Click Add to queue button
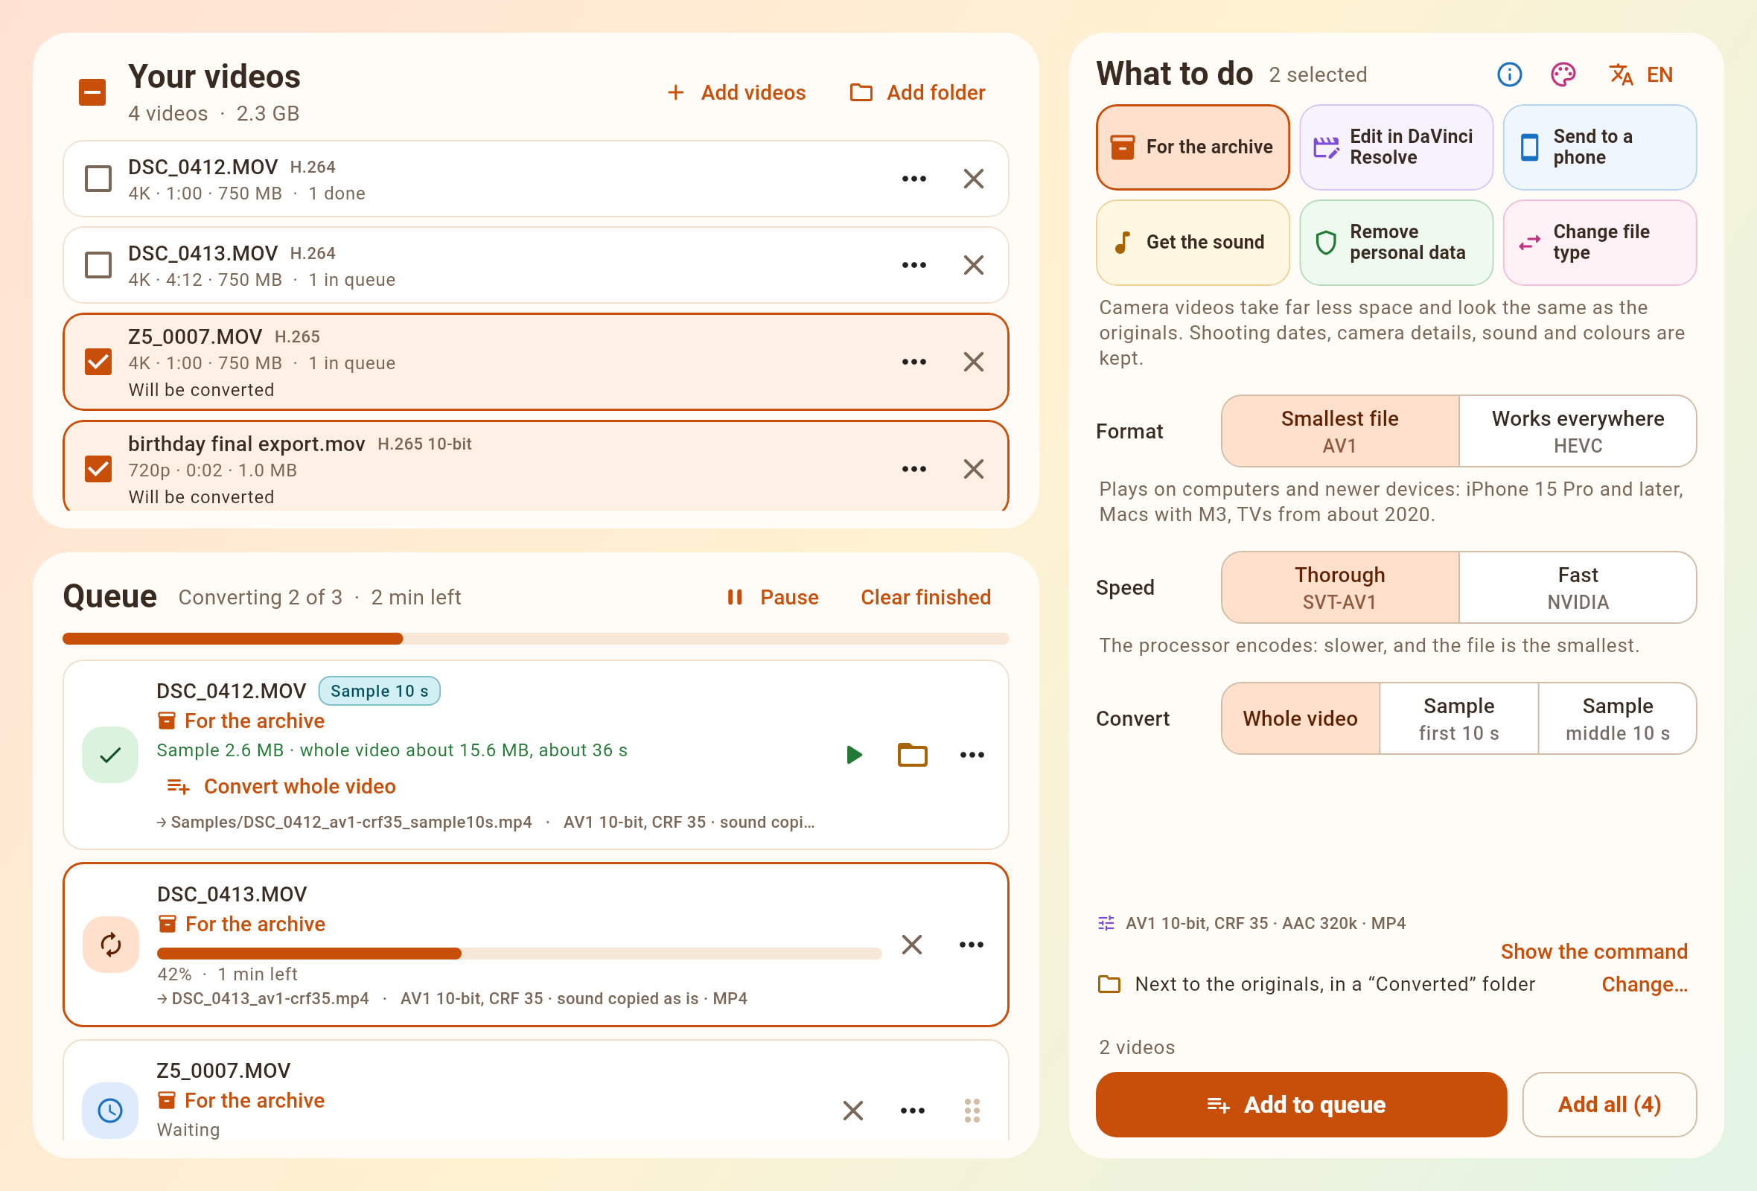This screenshot has height=1191, width=1757. [1301, 1104]
